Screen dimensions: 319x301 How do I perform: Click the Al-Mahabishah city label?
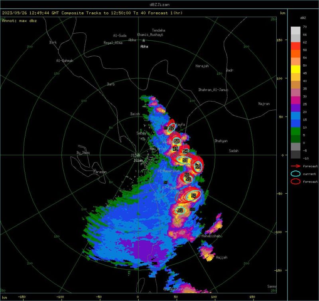pos(209,236)
